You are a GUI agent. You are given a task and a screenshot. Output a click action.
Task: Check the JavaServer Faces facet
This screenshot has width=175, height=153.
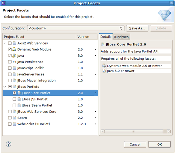tap(10, 74)
